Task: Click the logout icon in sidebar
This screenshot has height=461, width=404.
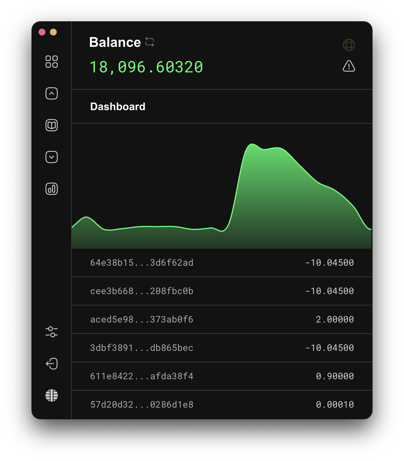Action: [51, 364]
